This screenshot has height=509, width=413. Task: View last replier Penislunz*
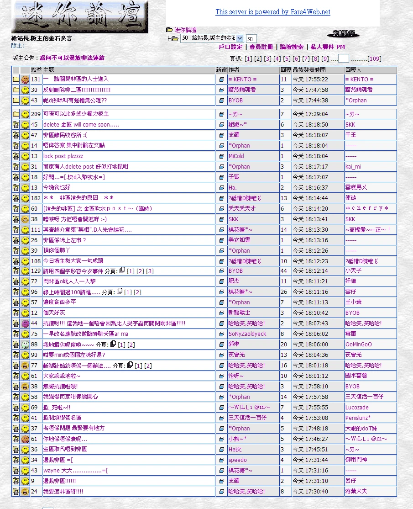(x=358, y=418)
